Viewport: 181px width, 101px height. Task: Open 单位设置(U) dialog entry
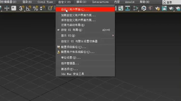click(85, 58)
